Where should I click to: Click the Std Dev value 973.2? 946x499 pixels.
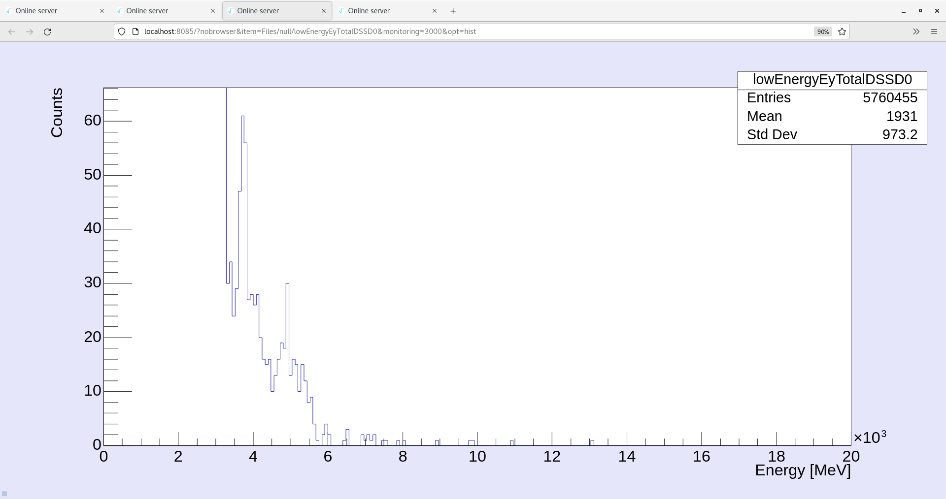click(900, 135)
